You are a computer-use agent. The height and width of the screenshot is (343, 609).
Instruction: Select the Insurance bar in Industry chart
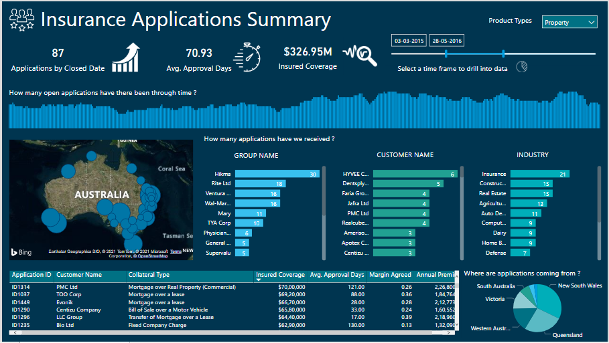click(539, 174)
